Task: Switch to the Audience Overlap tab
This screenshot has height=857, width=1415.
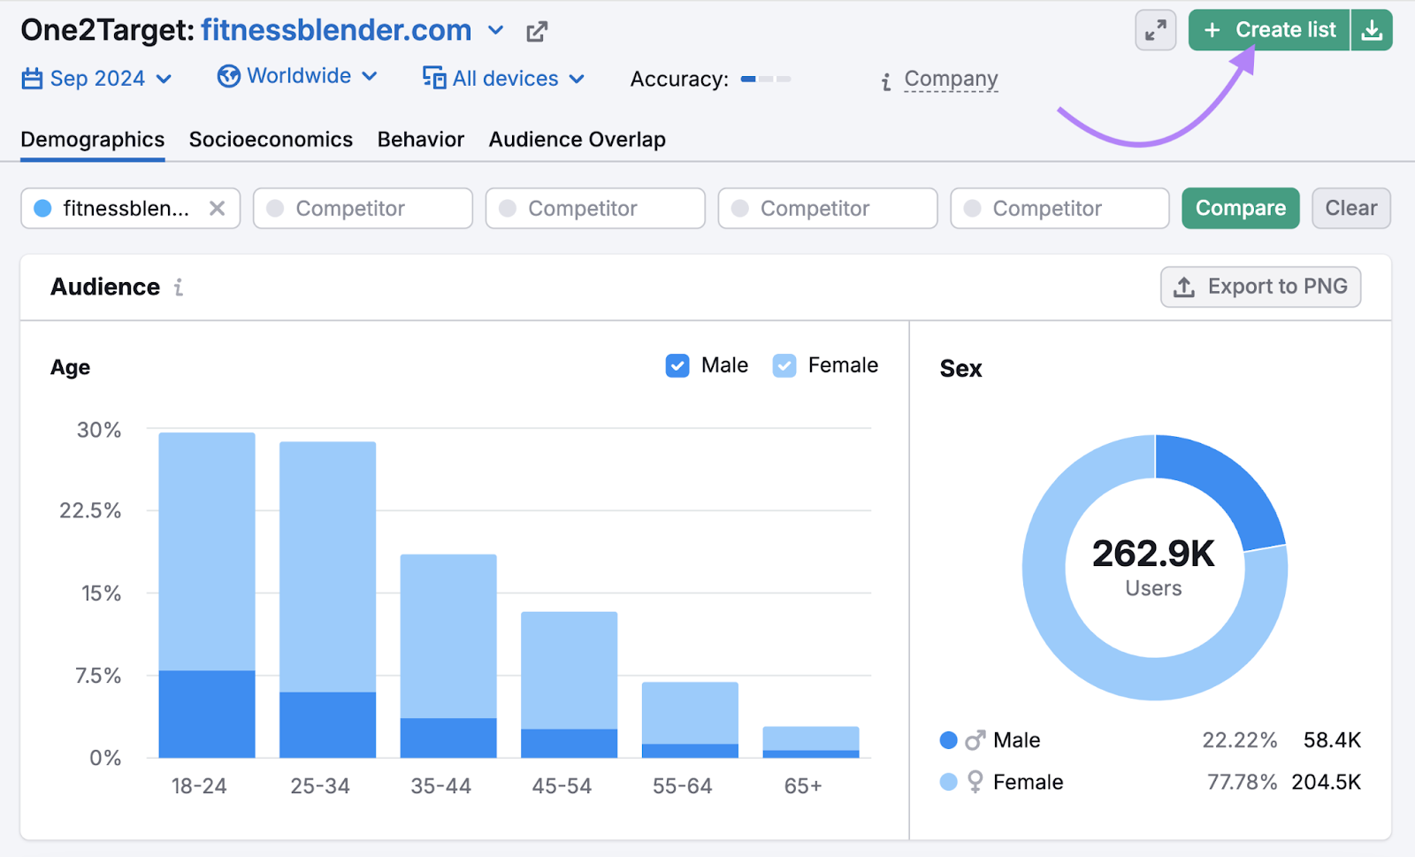Action: coord(577,140)
